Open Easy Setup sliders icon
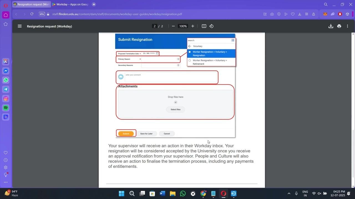Screen dimensions: 355x199 point(306,14)
